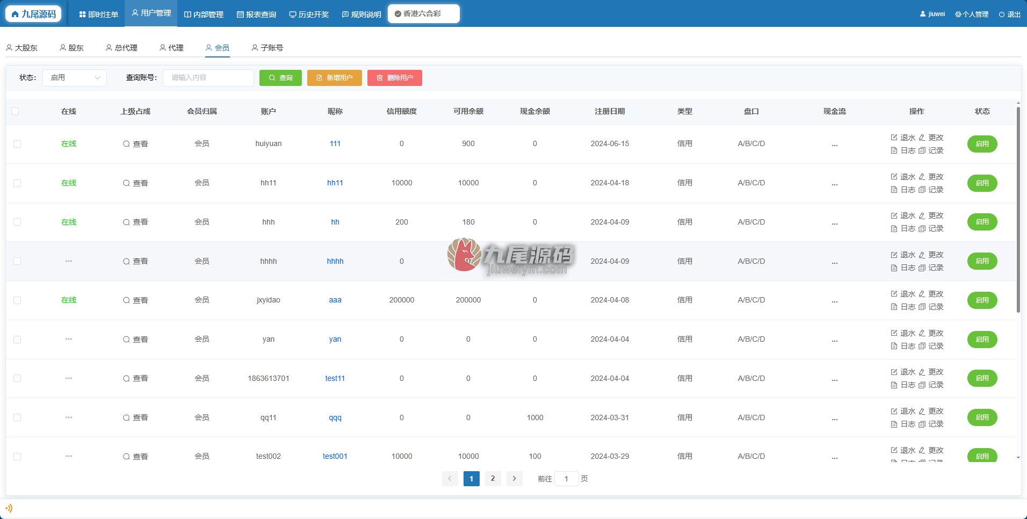
Task: Click 更改 in yan account row
Action: coord(931,333)
